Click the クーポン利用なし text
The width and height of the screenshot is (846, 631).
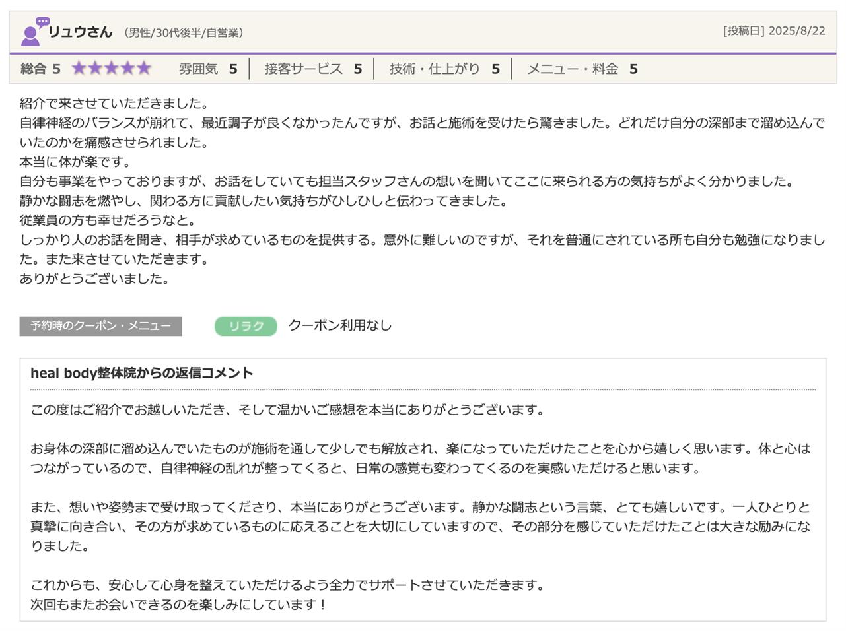tap(340, 325)
